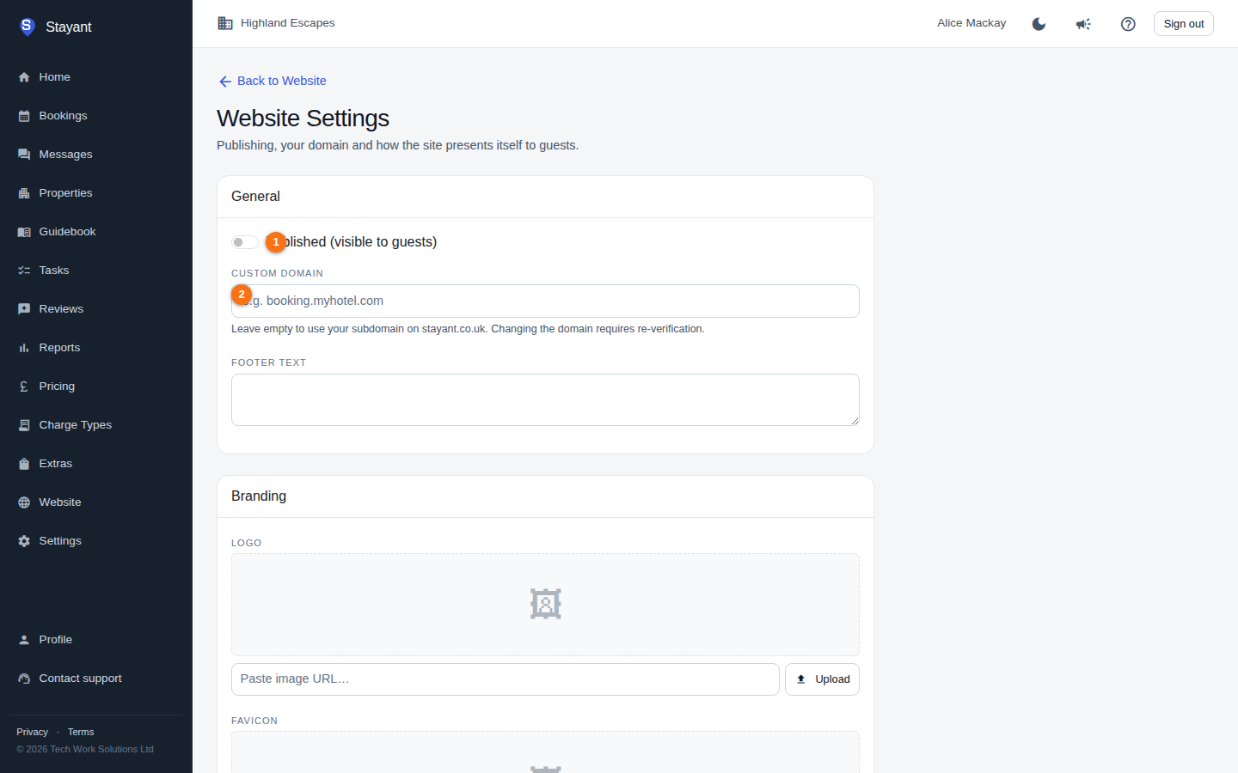Click the Messages chat icon
Screen dimensions: 1238x773
coord(24,155)
